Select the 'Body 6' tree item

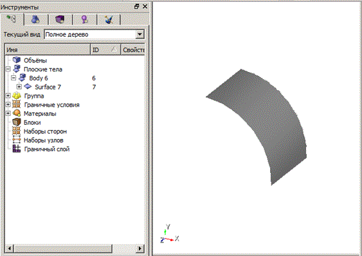click(39, 78)
